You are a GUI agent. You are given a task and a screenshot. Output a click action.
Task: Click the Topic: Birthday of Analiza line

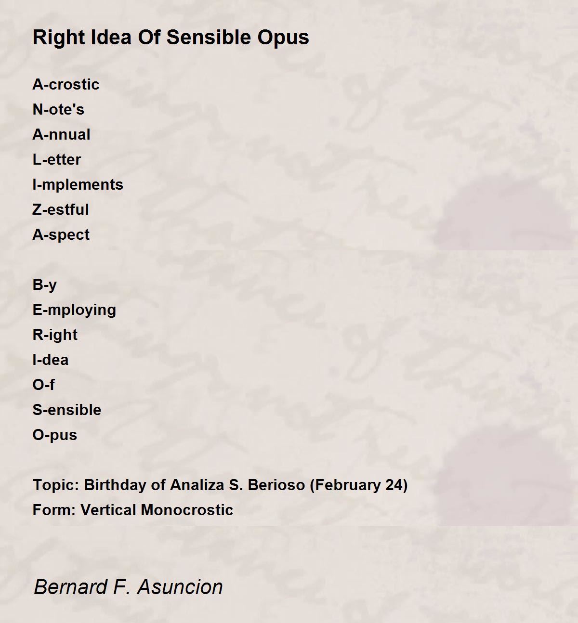pyautogui.click(x=220, y=485)
